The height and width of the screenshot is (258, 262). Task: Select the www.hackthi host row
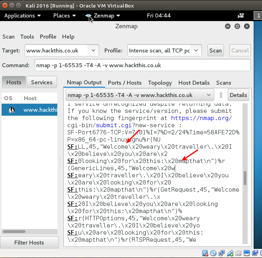(x=29, y=110)
